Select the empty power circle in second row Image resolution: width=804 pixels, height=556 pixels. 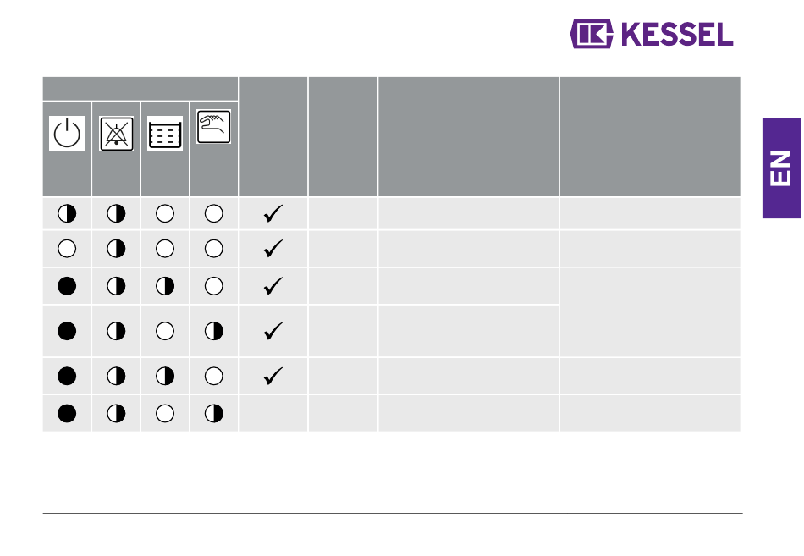(x=67, y=249)
